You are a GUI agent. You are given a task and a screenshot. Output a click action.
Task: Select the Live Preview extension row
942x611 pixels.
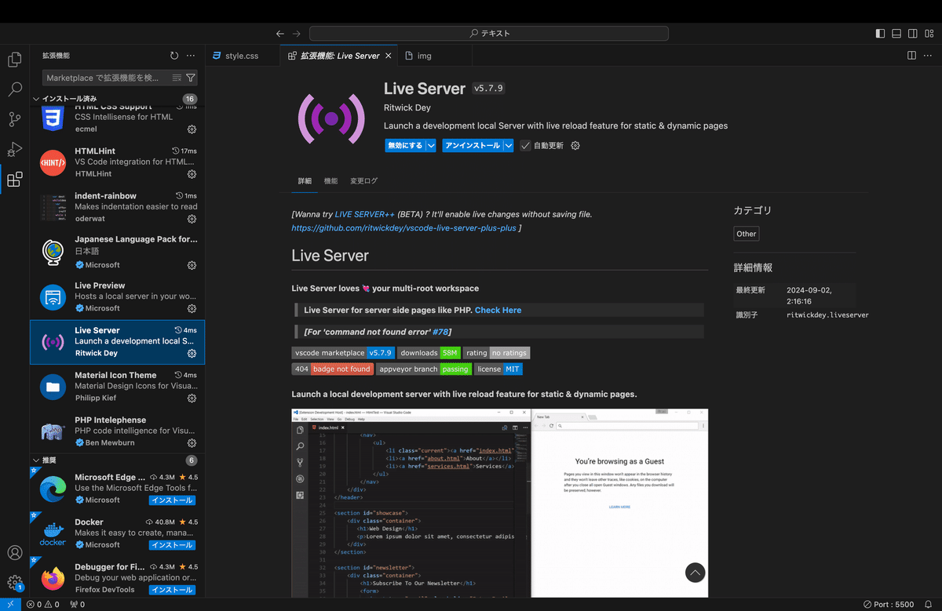click(x=117, y=297)
